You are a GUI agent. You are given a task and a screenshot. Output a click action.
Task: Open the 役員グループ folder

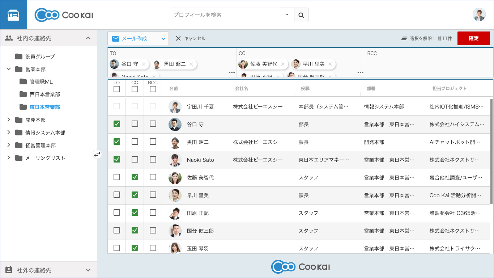[40, 56]
